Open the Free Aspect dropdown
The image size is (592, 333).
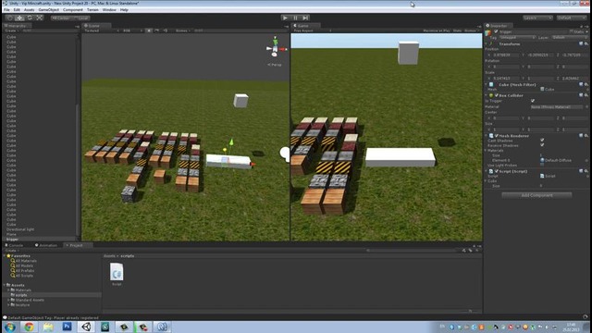312,31
